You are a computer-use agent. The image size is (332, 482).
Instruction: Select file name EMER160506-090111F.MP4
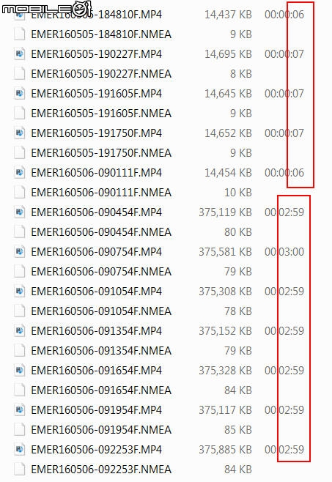click(96, 173)
